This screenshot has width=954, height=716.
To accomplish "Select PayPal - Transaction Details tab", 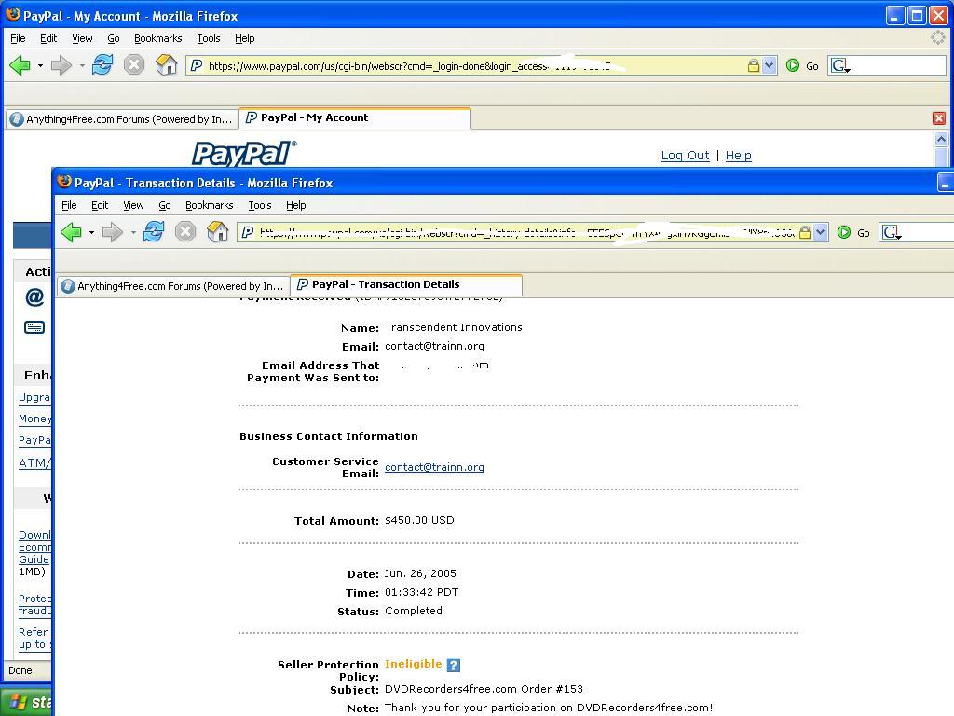I will pyautogui.click(x=406, y=285).
